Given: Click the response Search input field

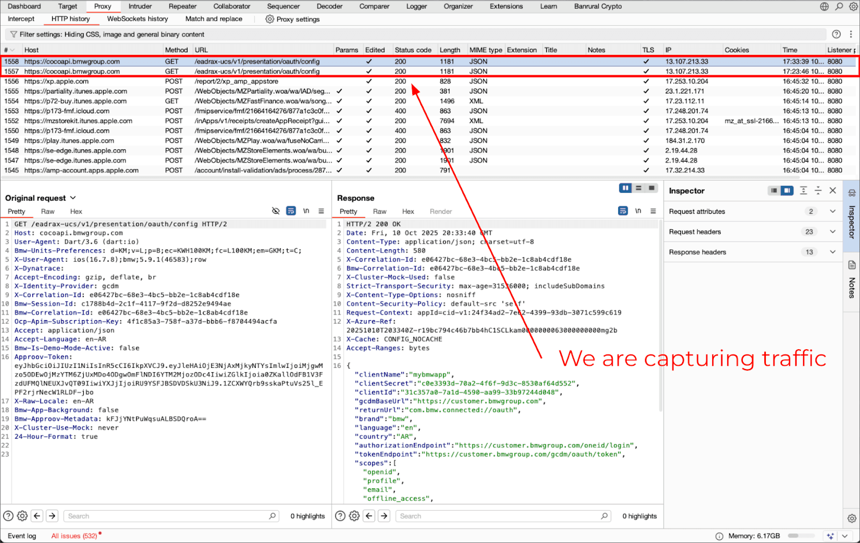Looking at the screenshot, I should click(500, 516).
